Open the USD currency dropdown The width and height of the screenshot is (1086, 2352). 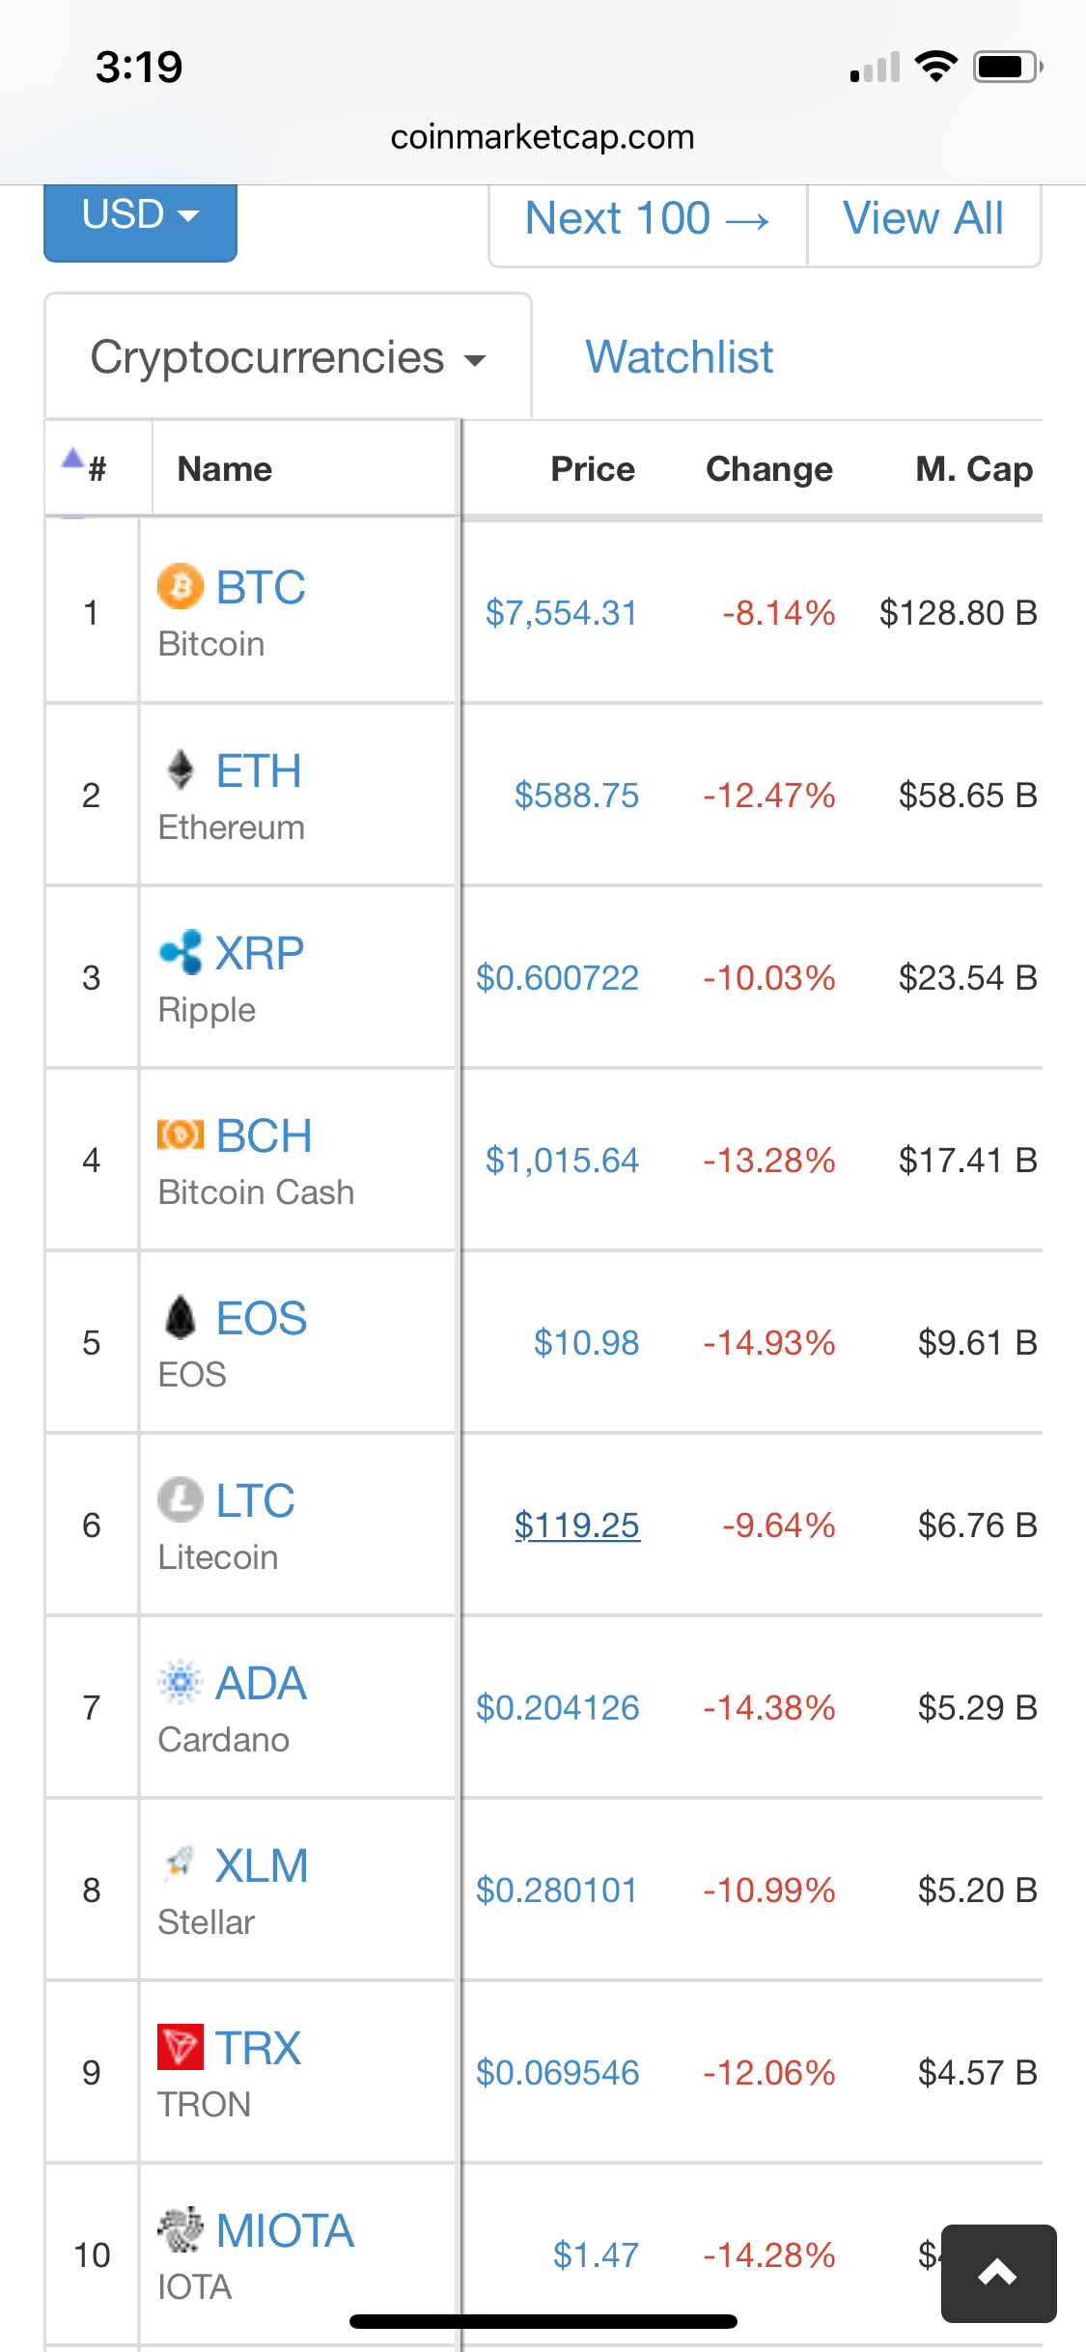click(x=140, y=216)
